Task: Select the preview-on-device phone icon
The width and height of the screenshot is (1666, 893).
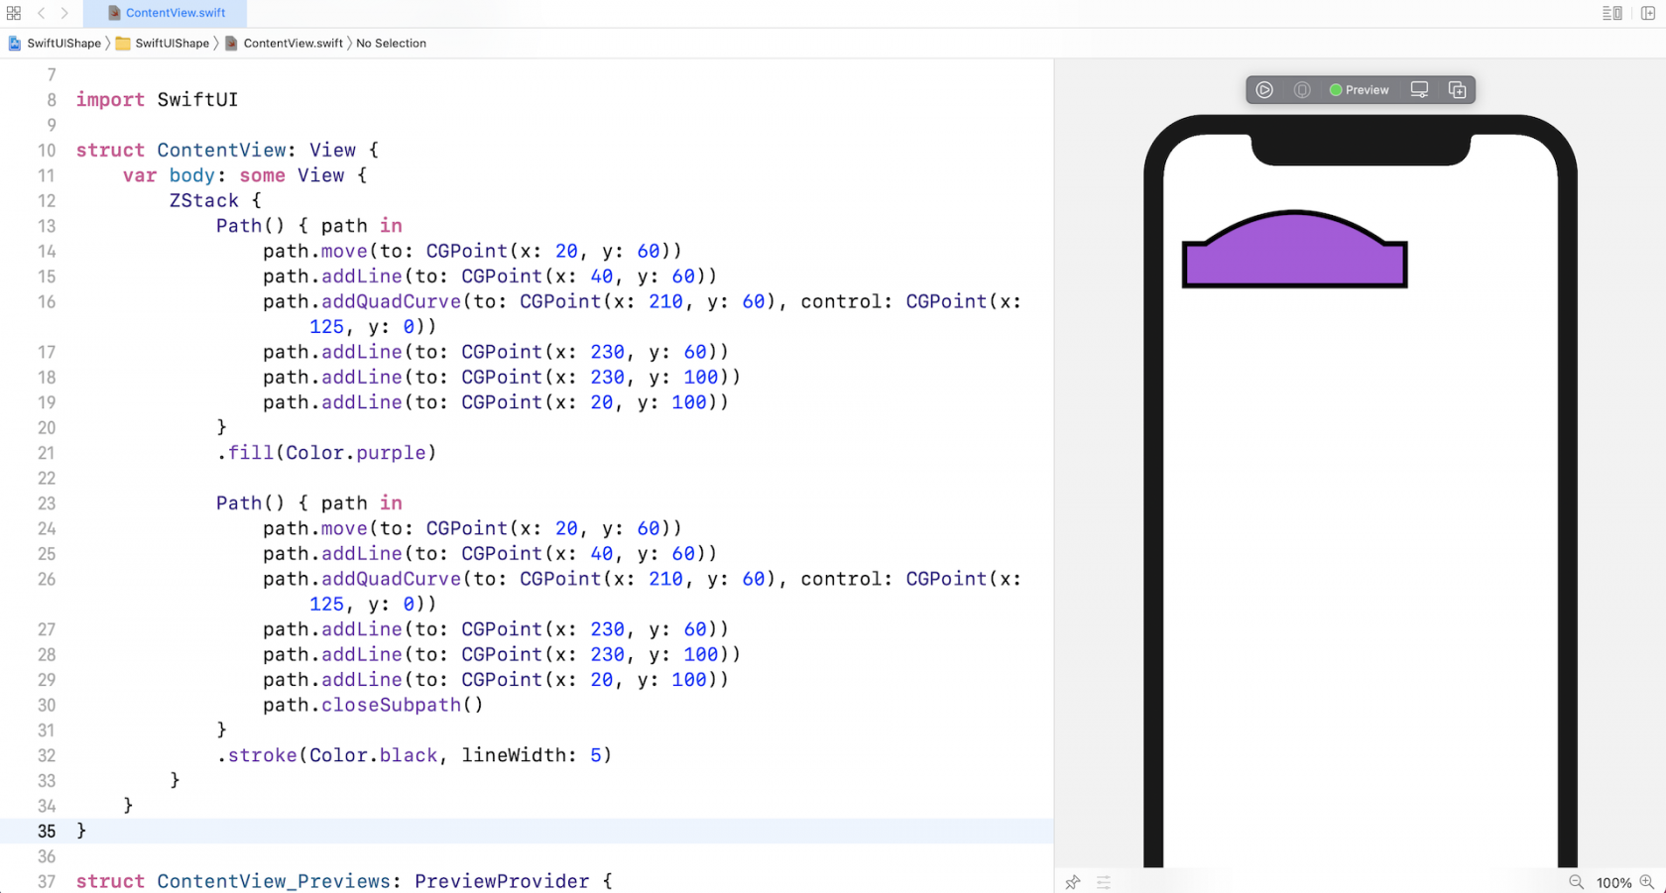Action: (x=1419, y=89)
